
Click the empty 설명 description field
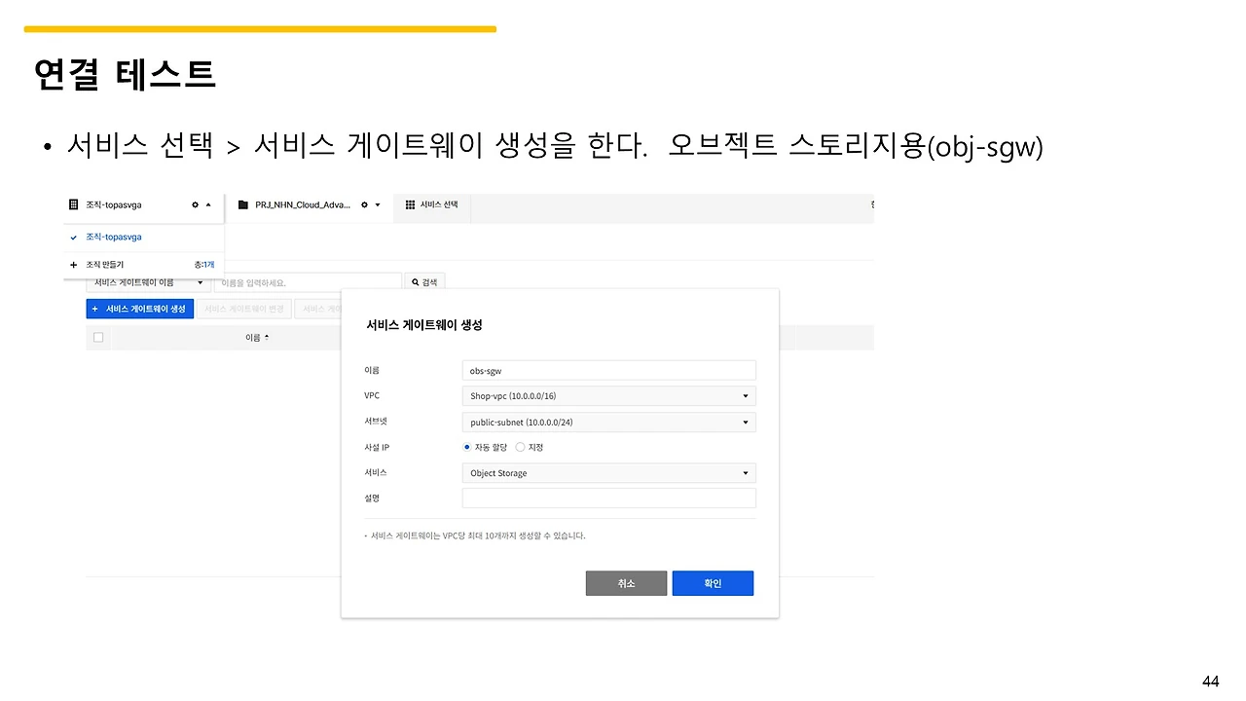click(x=608, y=498)
